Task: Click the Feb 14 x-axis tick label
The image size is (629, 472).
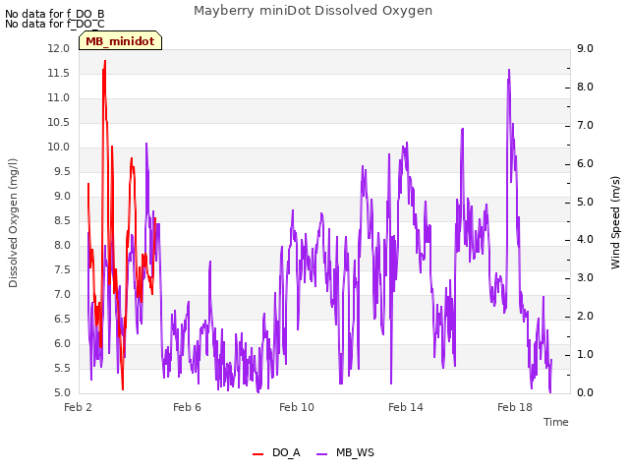Action: pyautogui.click(x=406, y=407)
